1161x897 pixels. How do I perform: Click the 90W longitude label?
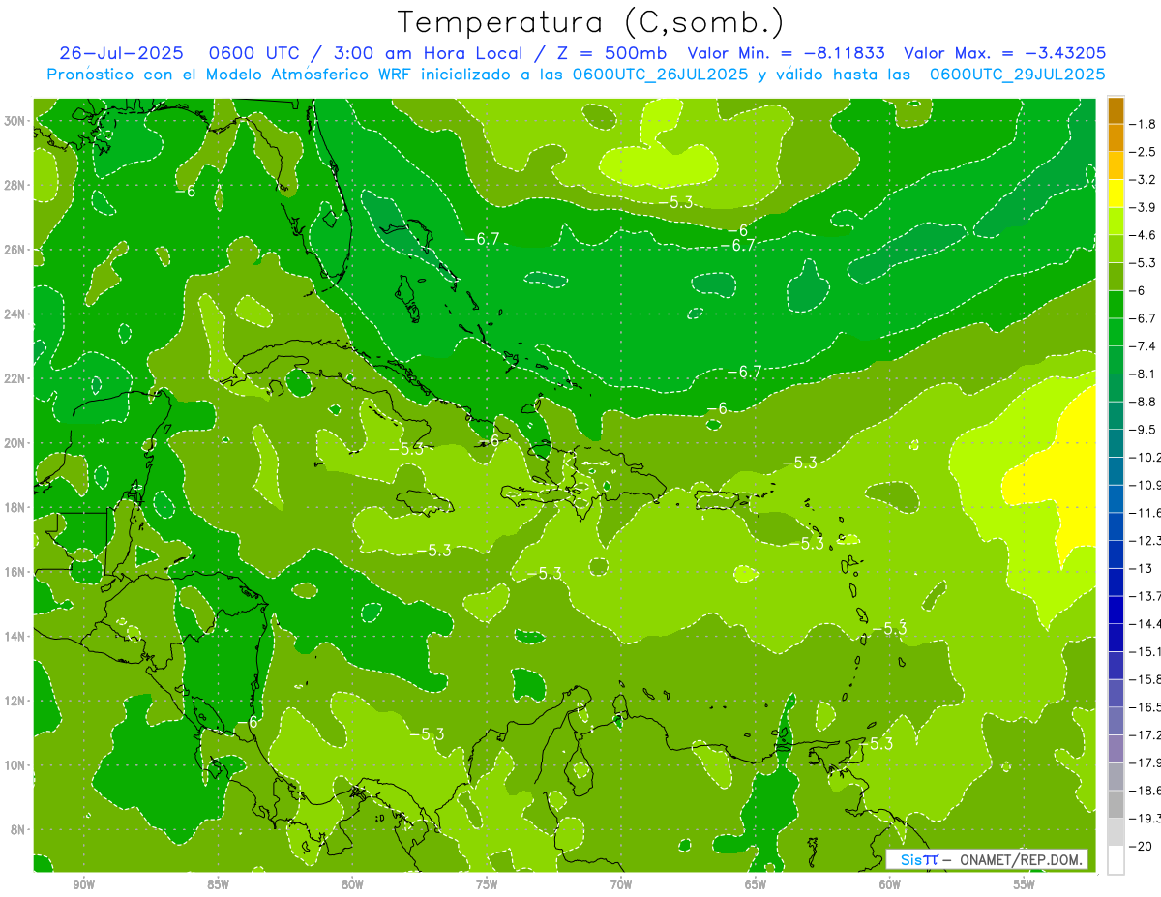tap(84, 884)
